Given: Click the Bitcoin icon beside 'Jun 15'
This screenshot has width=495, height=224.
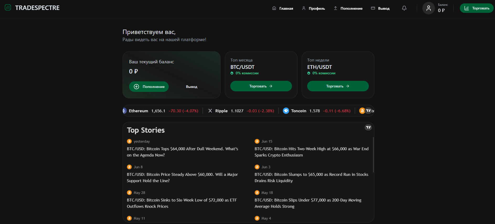Looking at the screenshot, I should click(257, 141).
